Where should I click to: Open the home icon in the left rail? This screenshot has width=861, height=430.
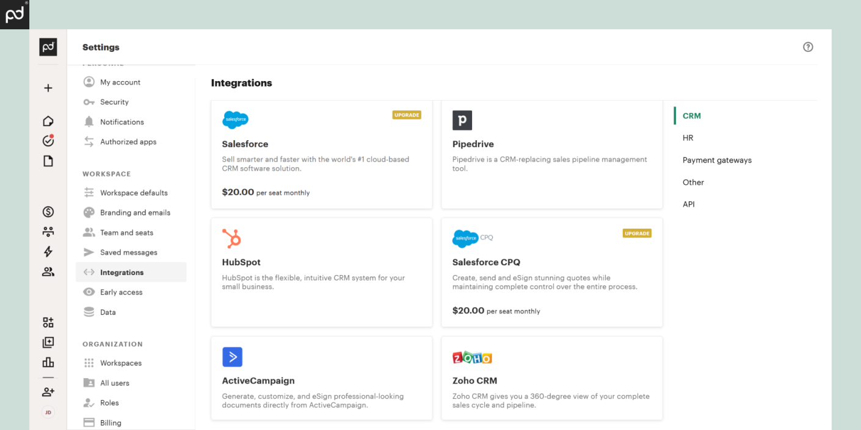point(48,121)
